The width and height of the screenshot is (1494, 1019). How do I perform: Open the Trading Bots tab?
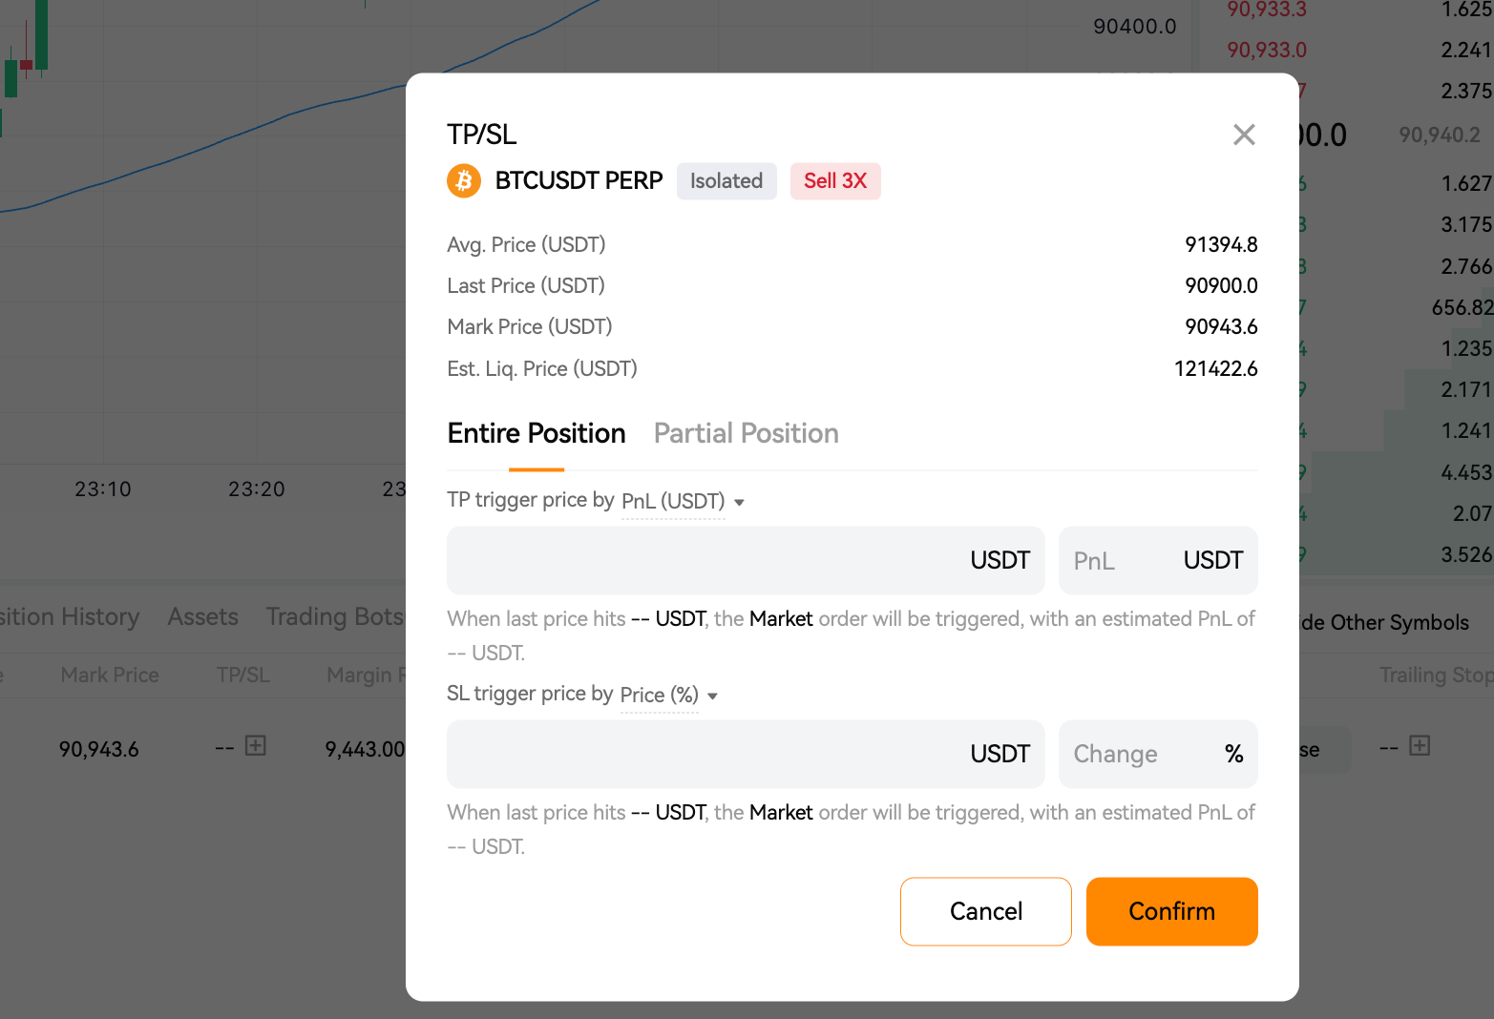pos(335,617)
